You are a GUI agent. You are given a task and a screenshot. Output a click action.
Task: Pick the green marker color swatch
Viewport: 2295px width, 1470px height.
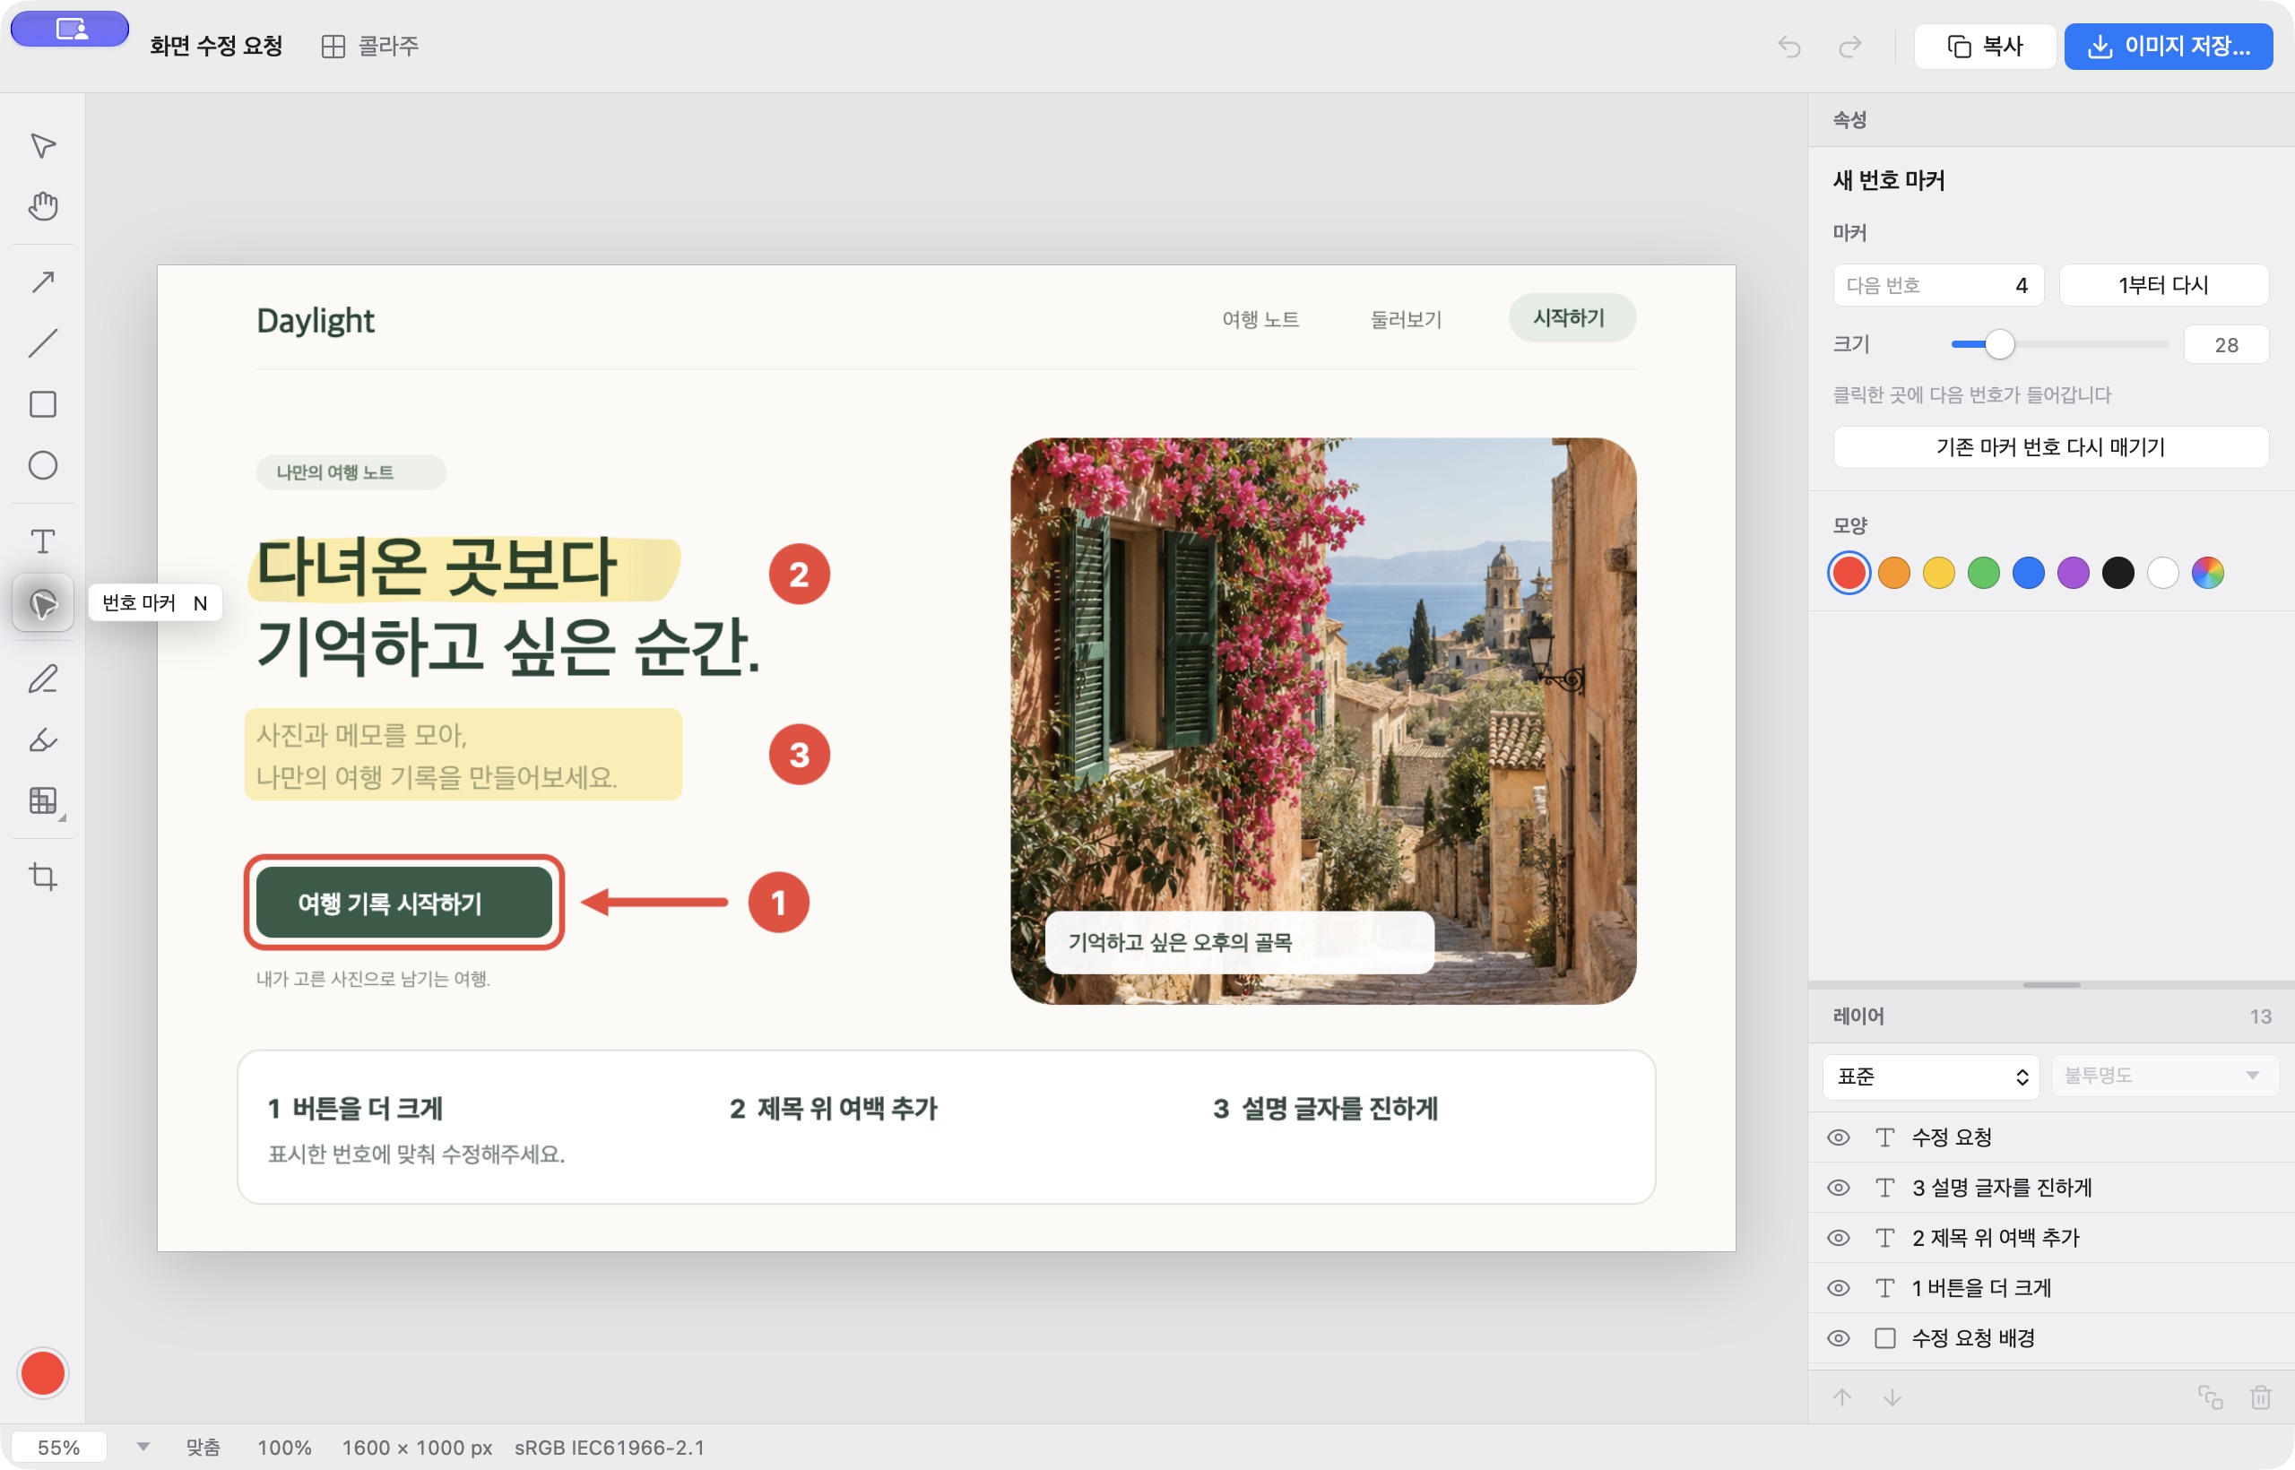1984,573
